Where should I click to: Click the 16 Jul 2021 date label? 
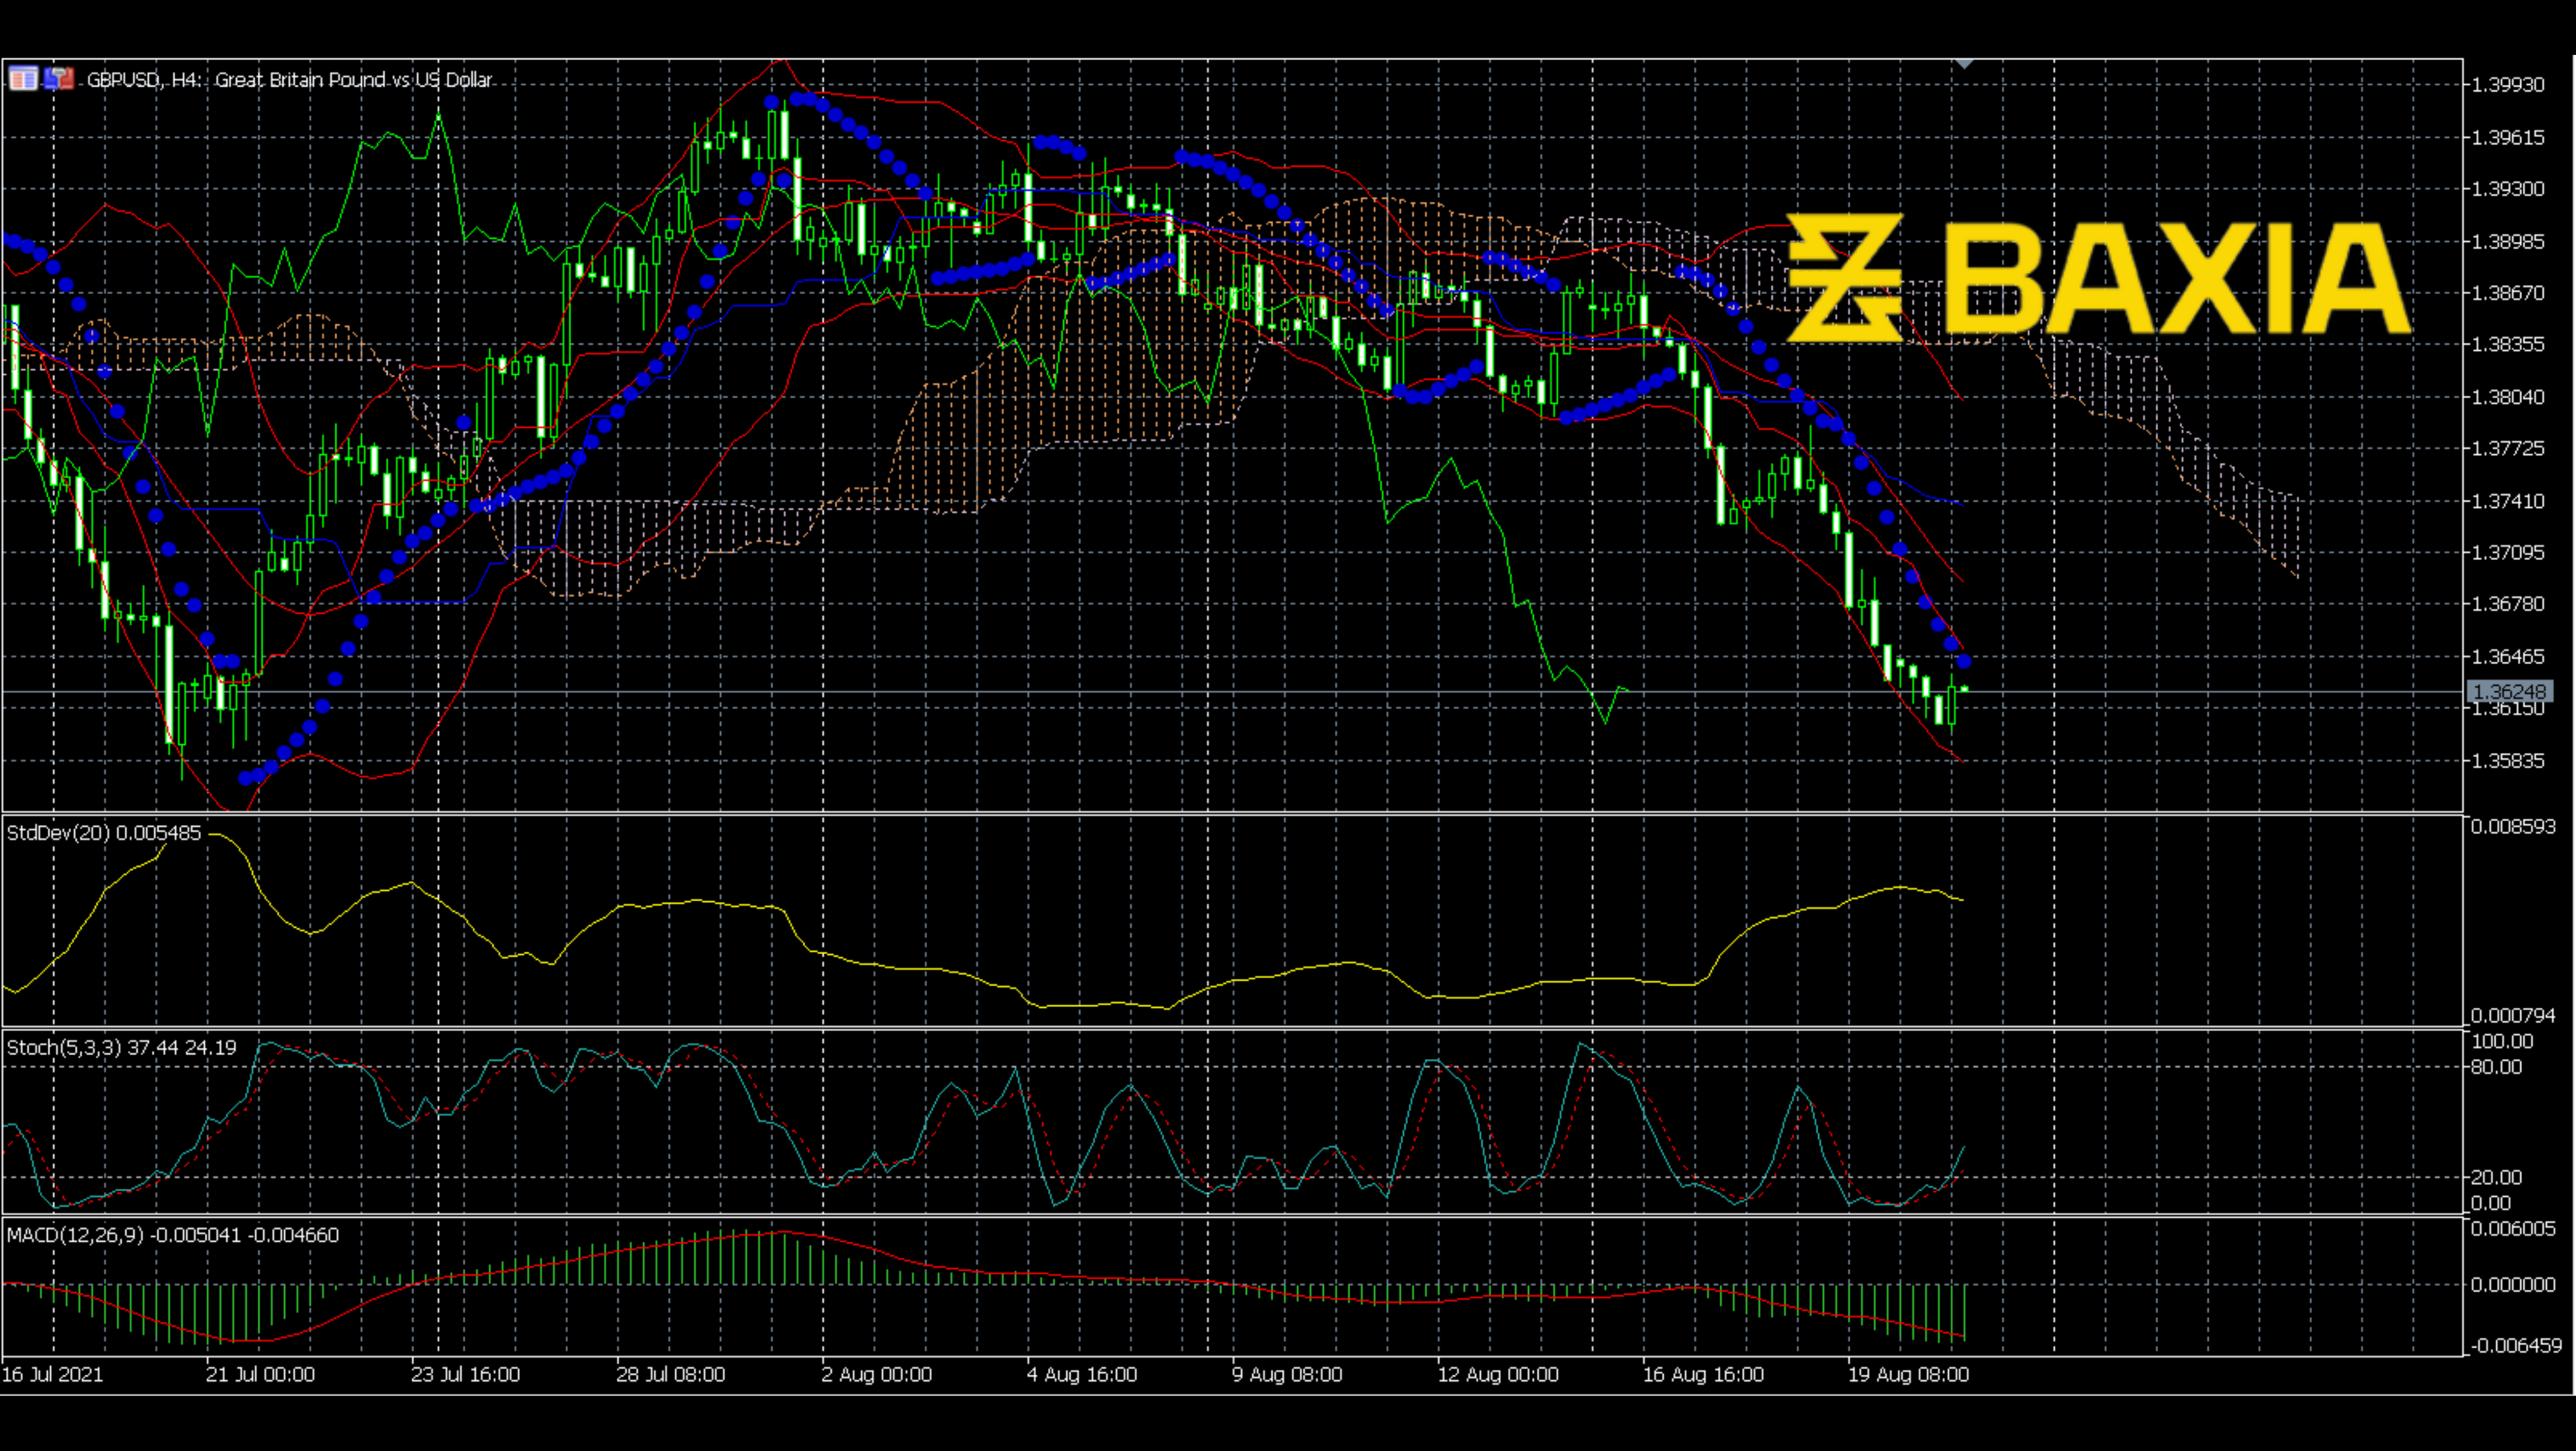(x=52, y=1374)
